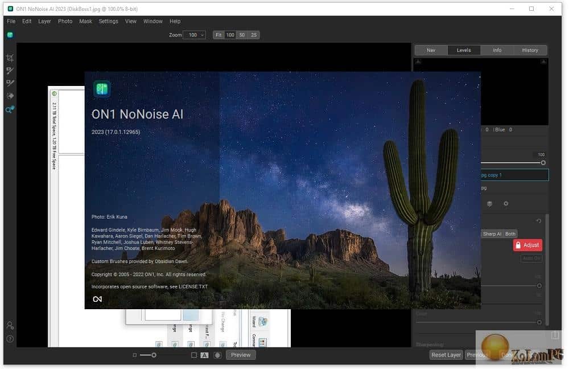Open the Mask menu

85,22
